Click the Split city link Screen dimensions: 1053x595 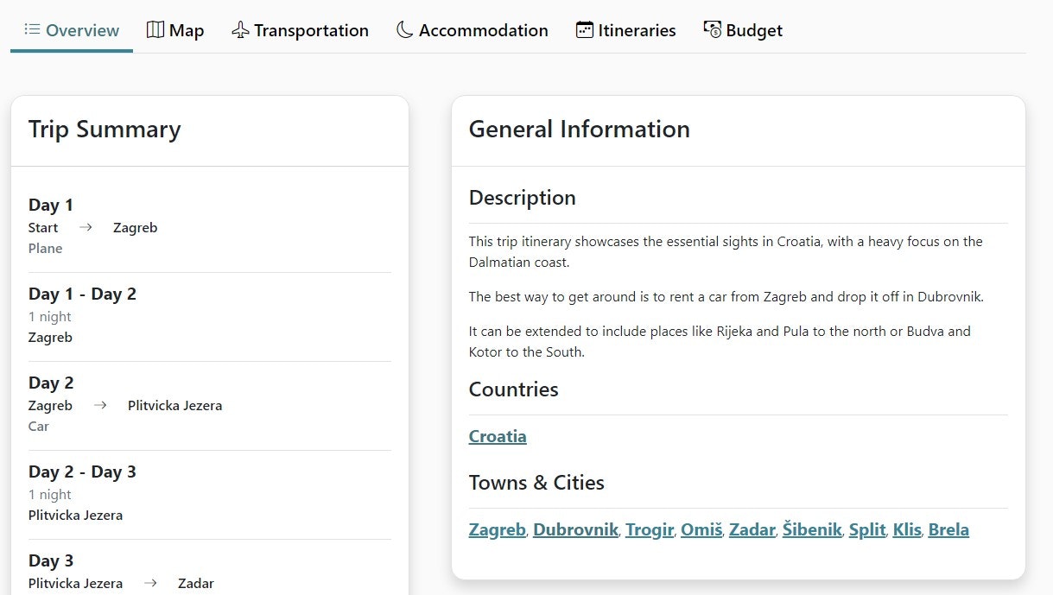[867, 529]
